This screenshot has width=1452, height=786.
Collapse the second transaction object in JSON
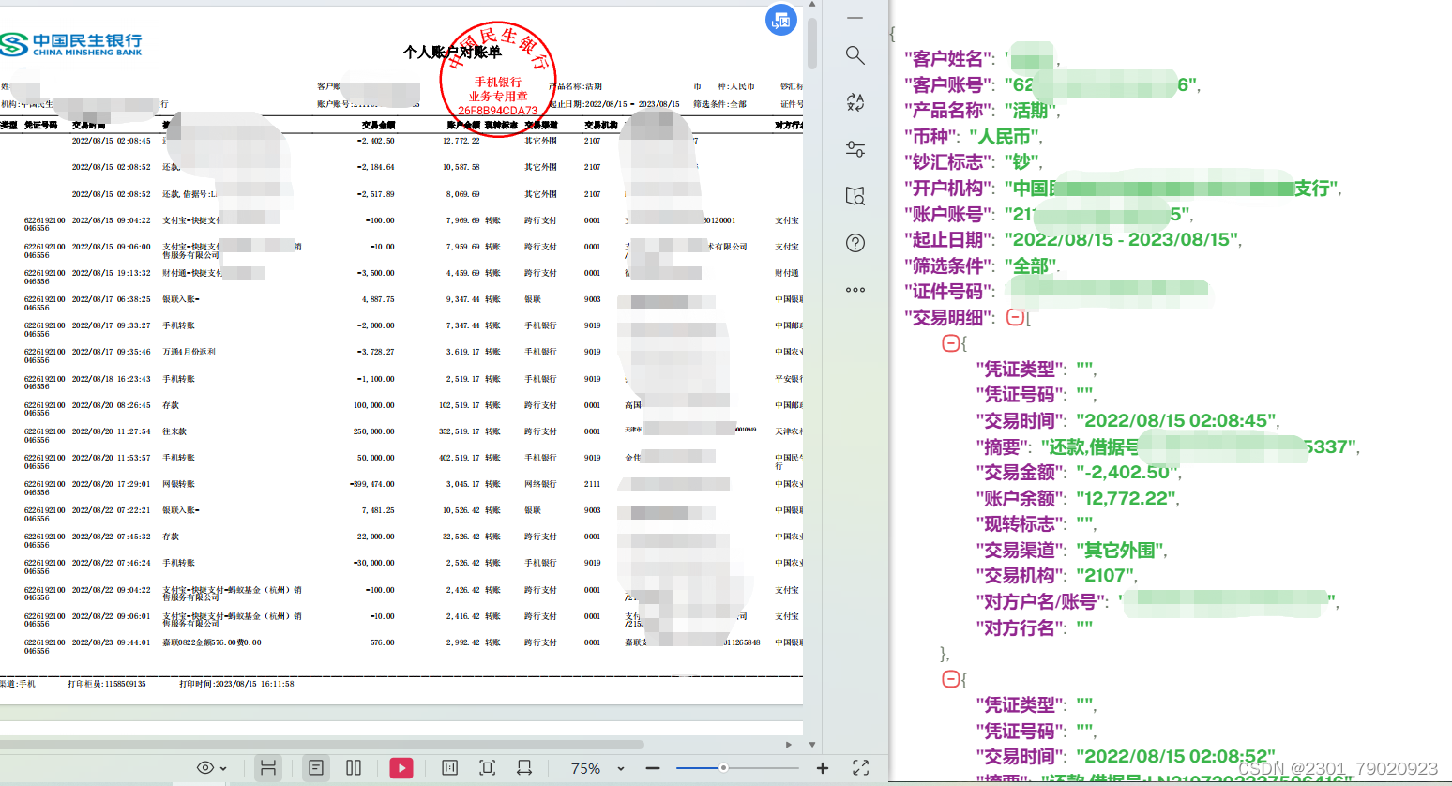coord(949,679)
